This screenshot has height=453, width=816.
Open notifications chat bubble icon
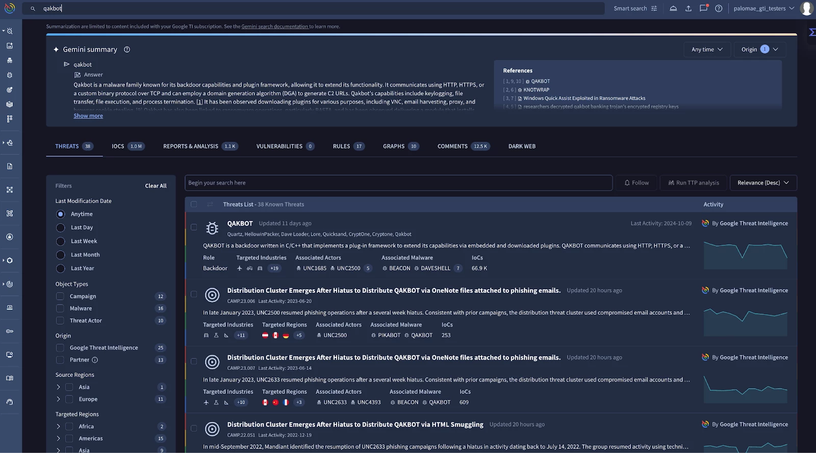[x=704, y=8]
